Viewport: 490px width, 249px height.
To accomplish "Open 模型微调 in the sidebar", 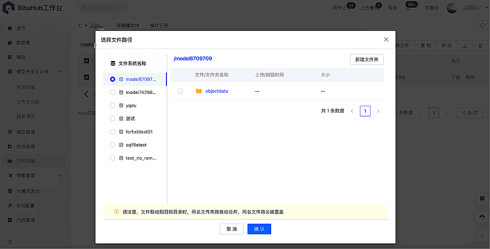I will point(25,132).
